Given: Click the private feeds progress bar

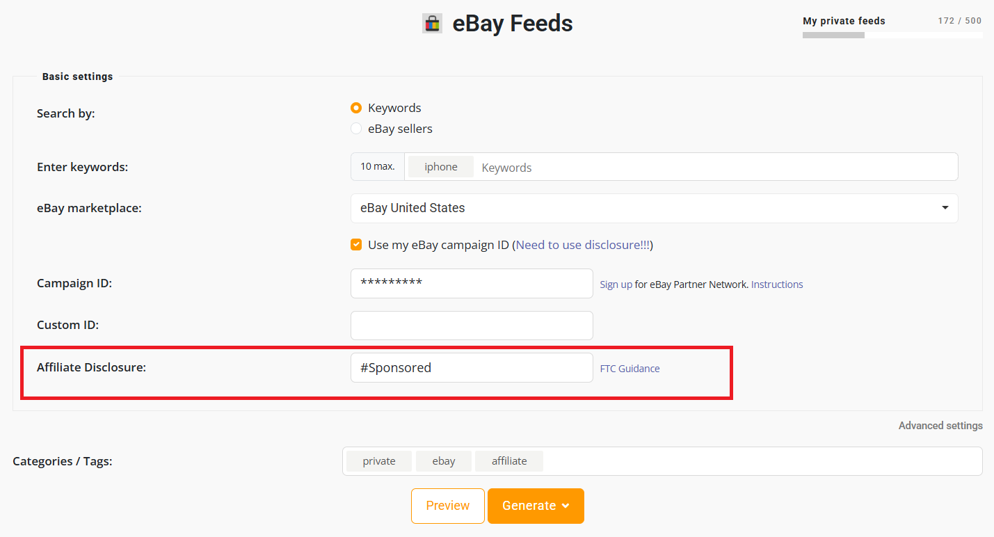Looking at the screenshot, I should [x=892, y=35].
